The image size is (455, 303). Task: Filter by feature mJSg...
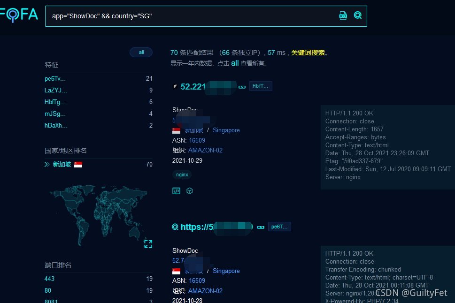(x=55, y=114)
